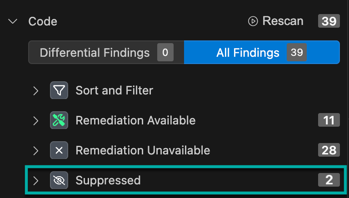Expand the Suppressed findings chevron
The width and height of the screenshot is (349, 198).
(x=36, y=180)
